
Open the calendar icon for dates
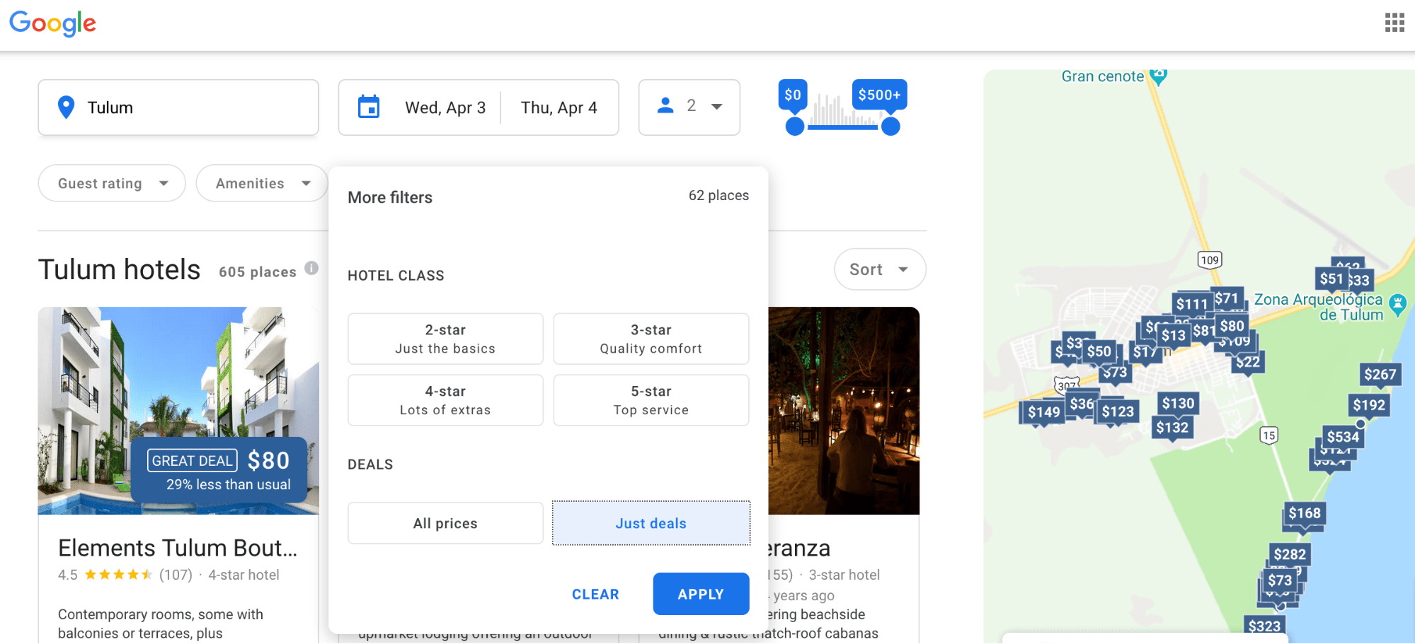click(x=369, y=107)
